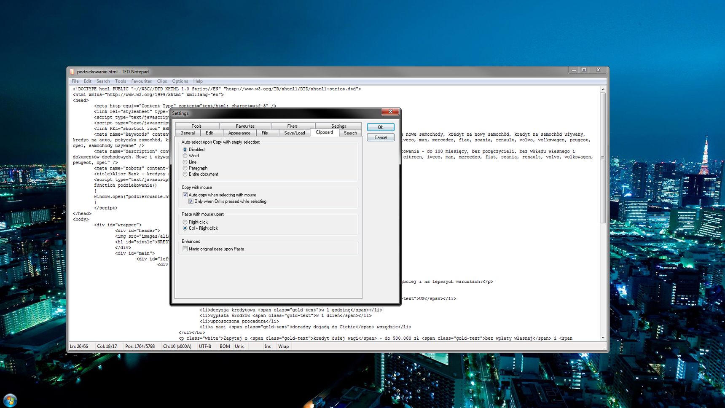Viewport: 725px width, 408px height.
Task: Open the Settings tab in dialog
Action: (338, 126)
